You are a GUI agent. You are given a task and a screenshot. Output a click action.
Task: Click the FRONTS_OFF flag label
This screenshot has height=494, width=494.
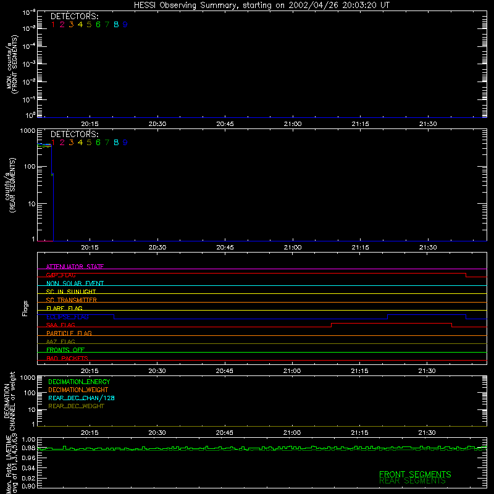pyautogui.click(x=65, y=350)
